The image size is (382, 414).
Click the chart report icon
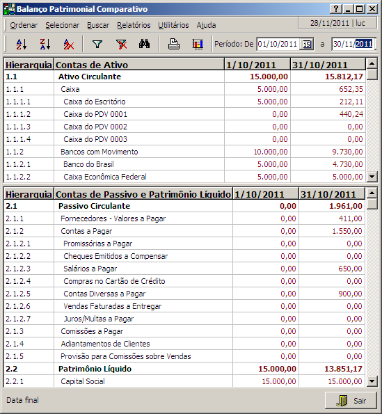pos(198,44)
